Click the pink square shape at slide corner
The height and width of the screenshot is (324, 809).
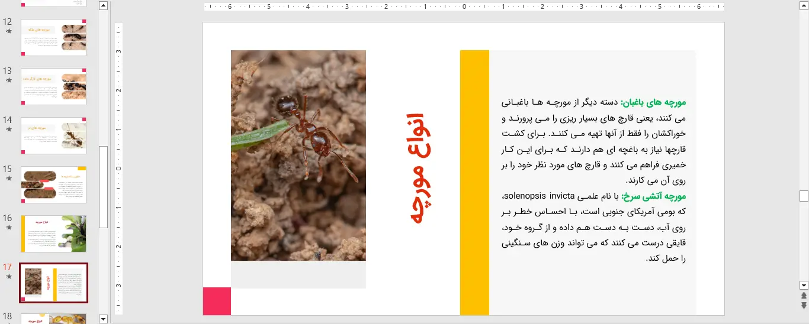click(x=217, y=301)
